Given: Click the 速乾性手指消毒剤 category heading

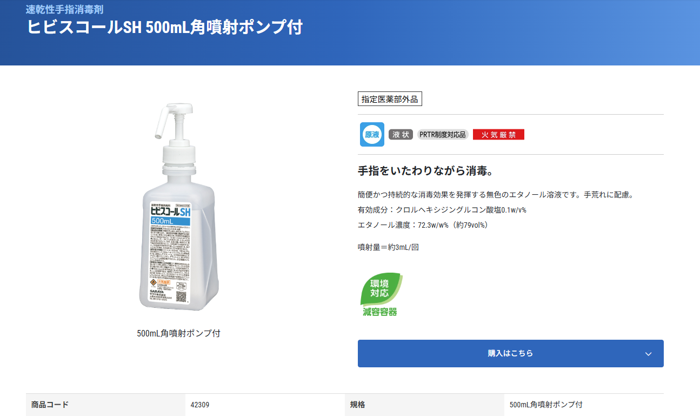Looking at the screenshot, I should (x=64, y=9).
